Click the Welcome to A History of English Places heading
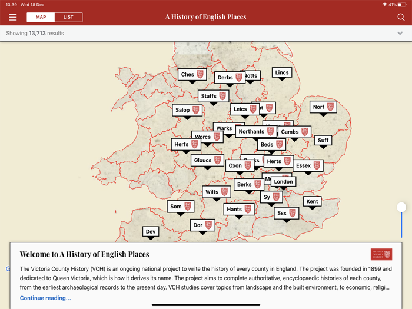The height and width of the screenshot is (309, 412). click(x=84, y=254)
